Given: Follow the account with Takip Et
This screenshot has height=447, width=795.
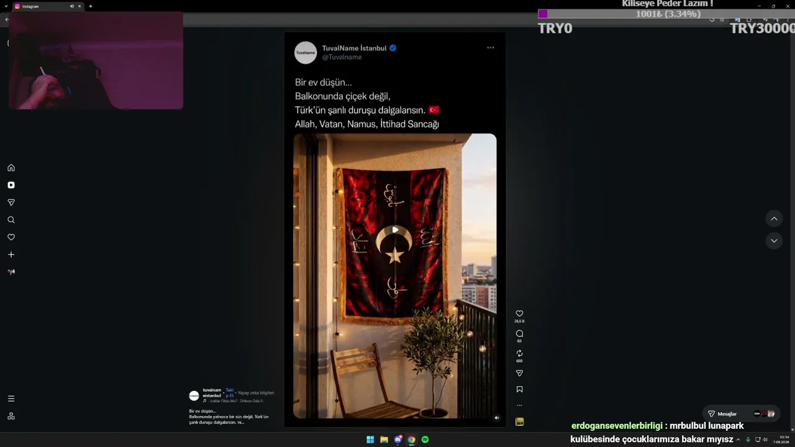Looking at the screenshot, I should tap(230, 392).
